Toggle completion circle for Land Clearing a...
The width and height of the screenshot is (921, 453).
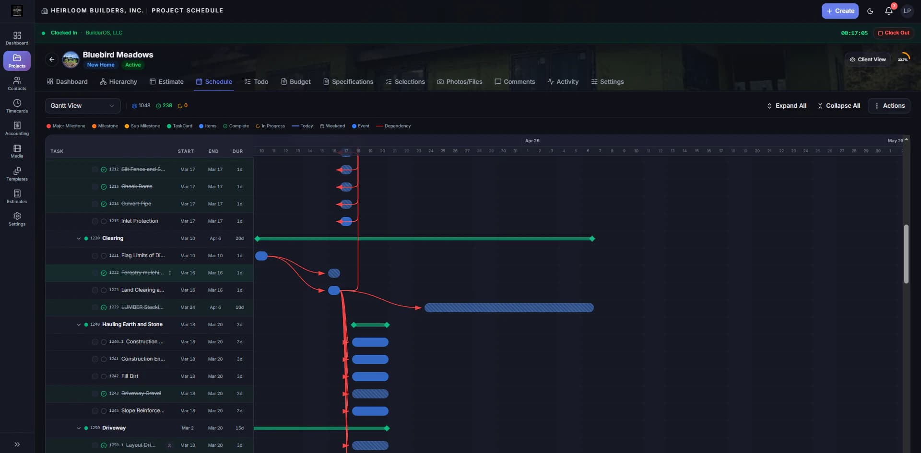[x=104, y=290]
